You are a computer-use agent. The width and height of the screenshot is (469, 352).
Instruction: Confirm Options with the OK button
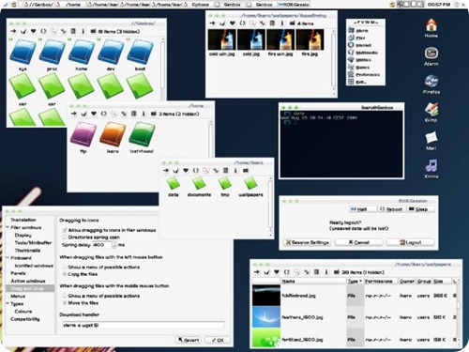point(218,340)
